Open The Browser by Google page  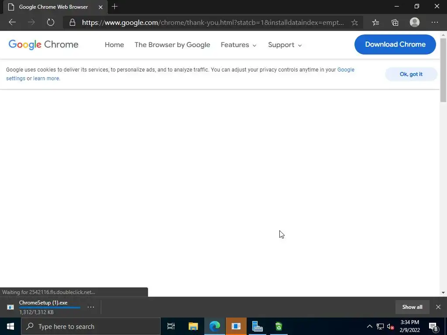coord(172,45)
